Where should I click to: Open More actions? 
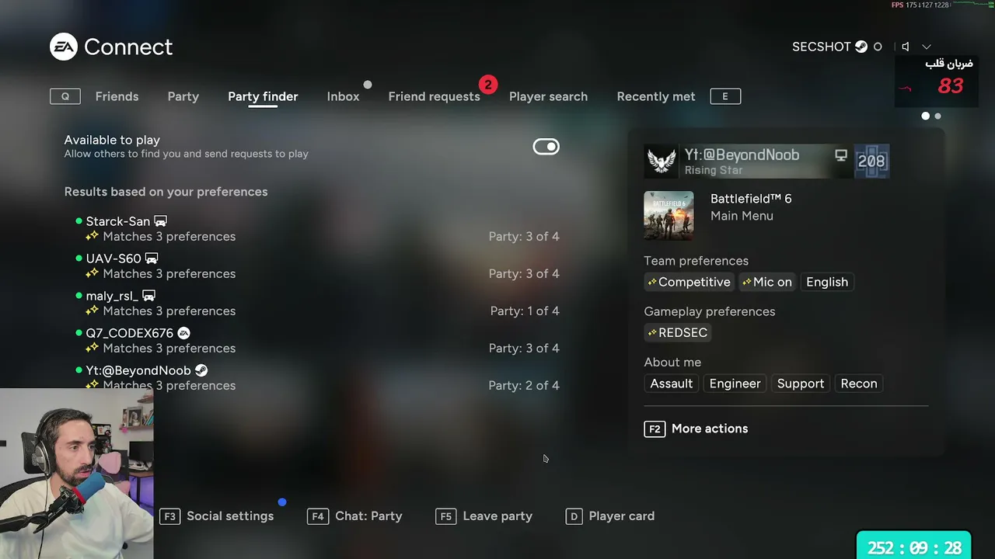[x=710, y=429]
